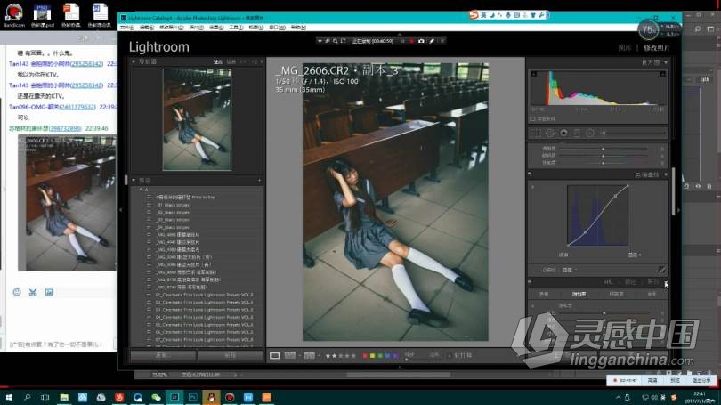Add a new preset with the plus icon

(259, 180)
